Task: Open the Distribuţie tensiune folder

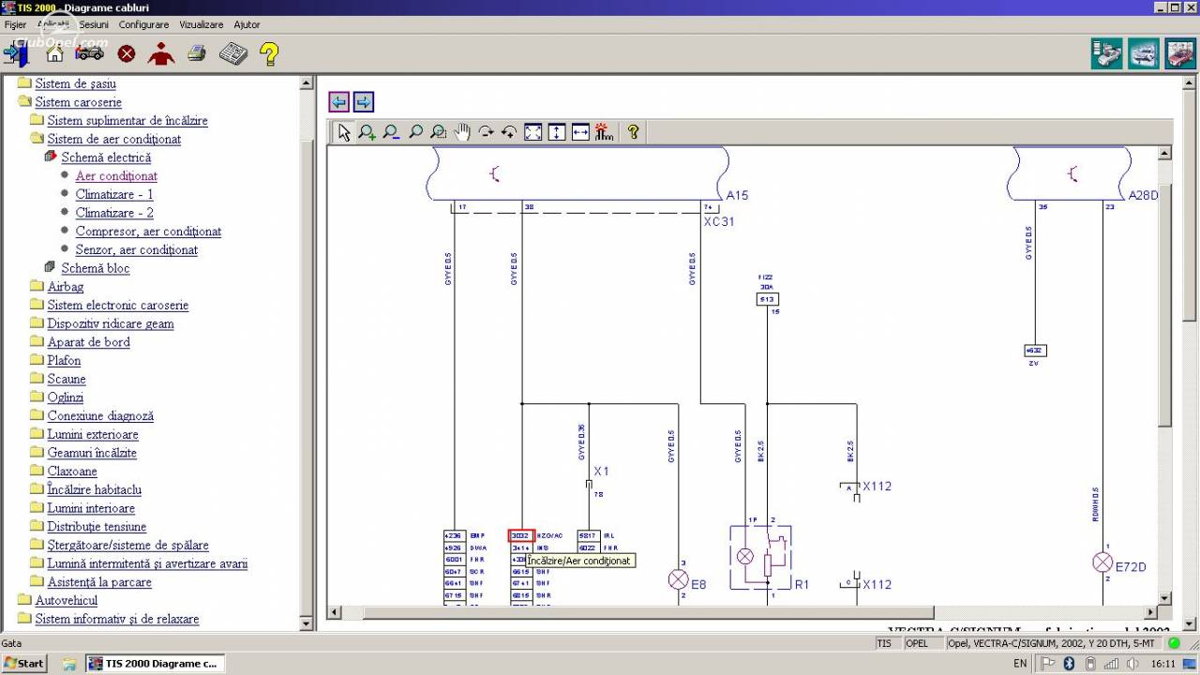Action: (97, 527)
